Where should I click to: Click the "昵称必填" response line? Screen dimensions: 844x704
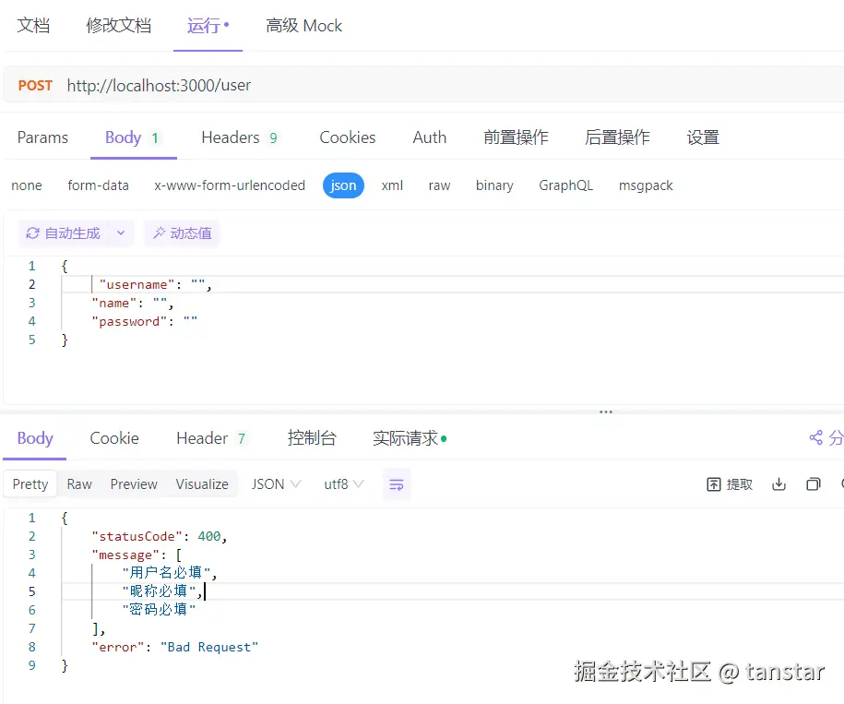pyautogui.click(x=162, y=591)
